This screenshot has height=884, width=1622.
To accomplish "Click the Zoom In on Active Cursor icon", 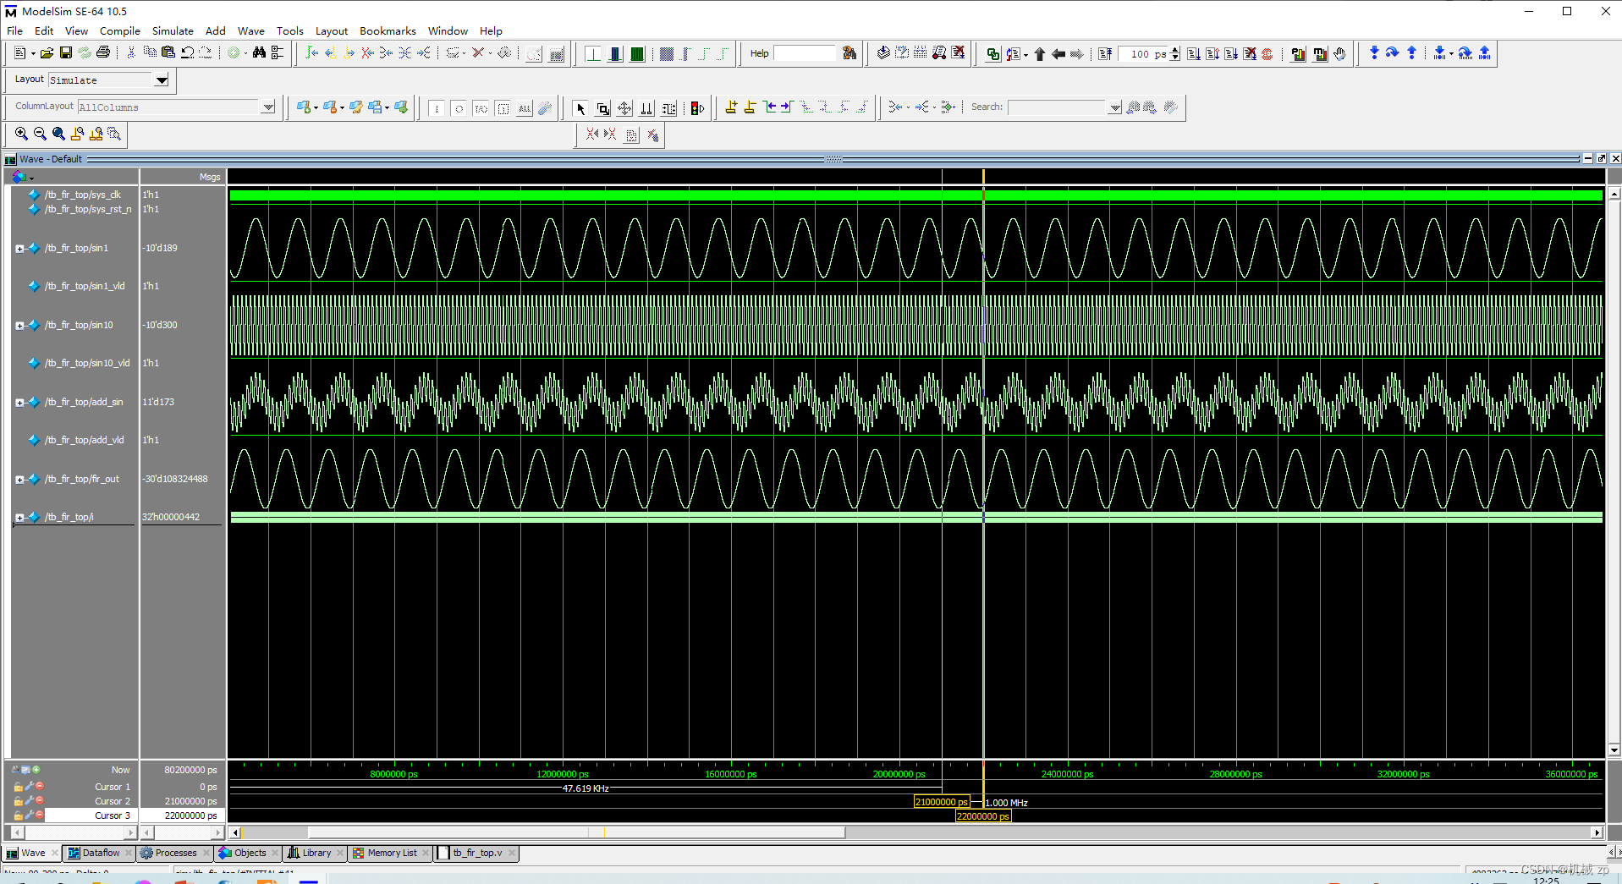I will (77, 134).
